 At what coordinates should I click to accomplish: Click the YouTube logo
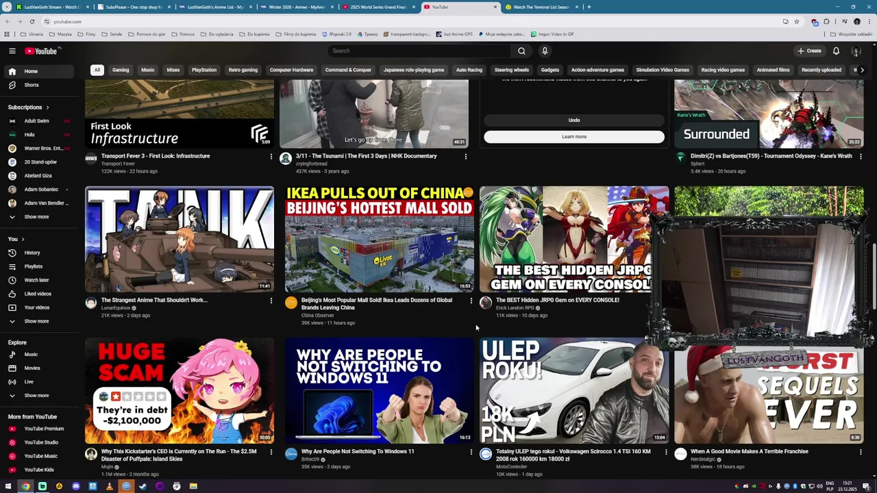(41, 51)
